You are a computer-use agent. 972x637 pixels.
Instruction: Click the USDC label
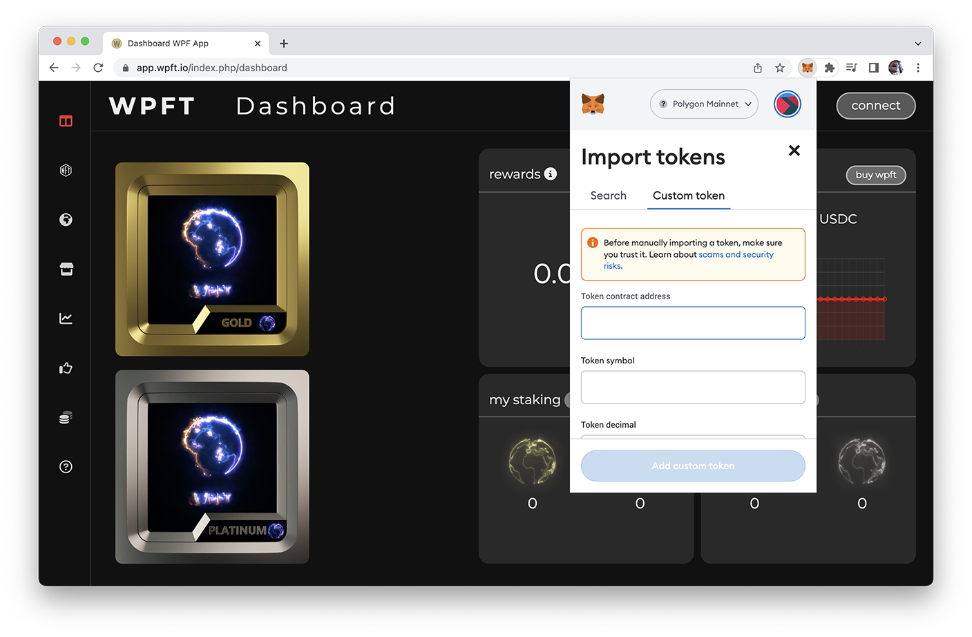pyautogui.click(x=838, y=219)
